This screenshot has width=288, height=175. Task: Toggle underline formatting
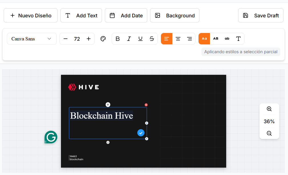140,39
